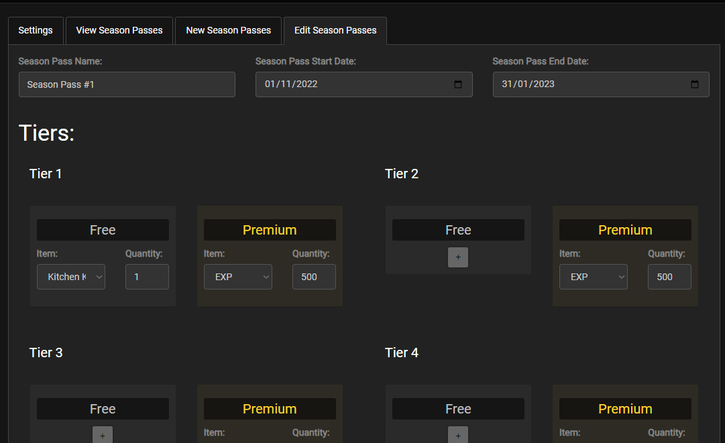Screen dimensions: 725x443
Task: Expand the Tier 1 Free item dropdown
Action: point(71,277)
